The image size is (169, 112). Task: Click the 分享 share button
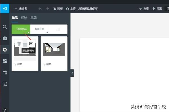click(x=144, y=9)
